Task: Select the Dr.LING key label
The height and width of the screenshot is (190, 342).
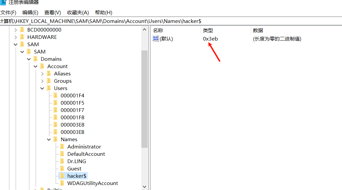Action: click(77, 161)
